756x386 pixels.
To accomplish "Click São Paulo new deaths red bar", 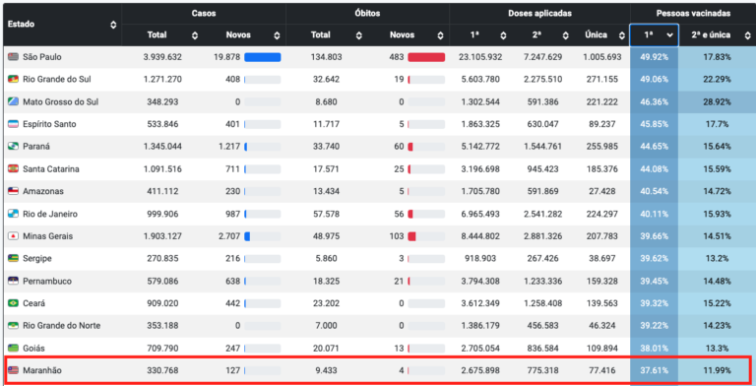I will point(426,57).
